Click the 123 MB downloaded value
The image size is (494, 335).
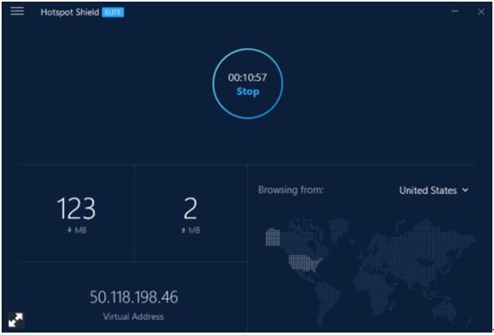tap(76, 208)
